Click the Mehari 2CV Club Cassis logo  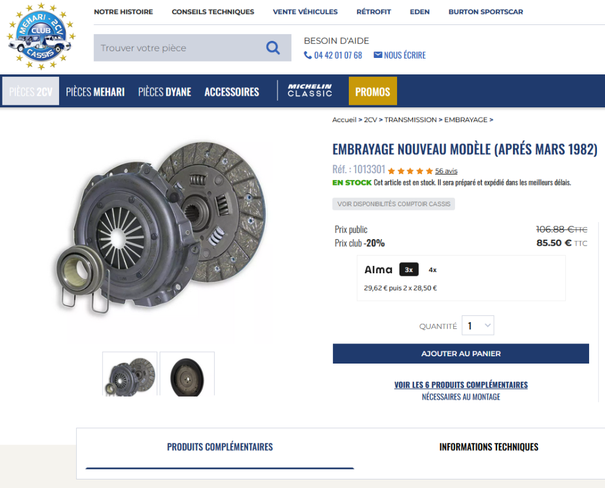tap(41, 36)
